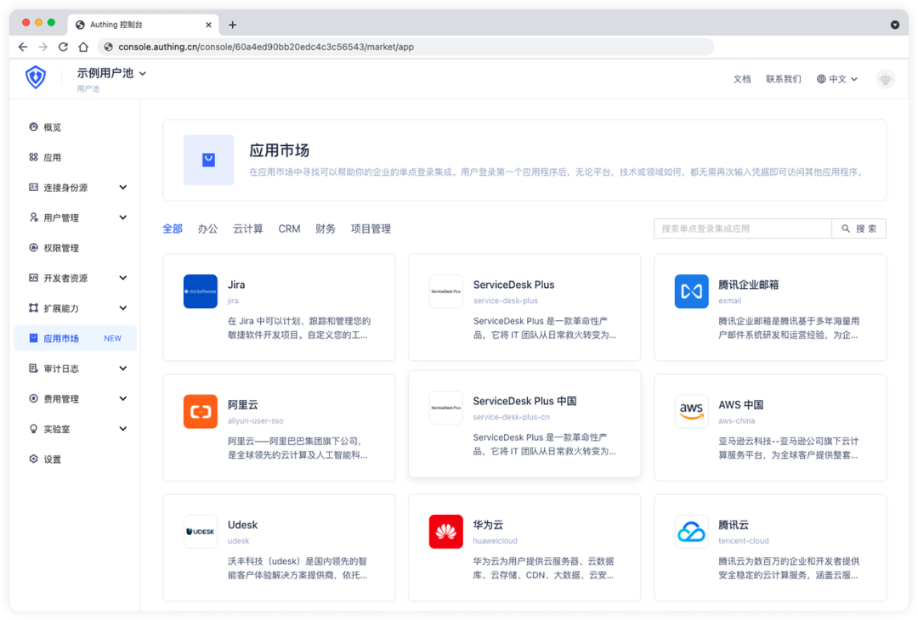This screenshot has width=918, height=620.
Task: Click the 华为云 red logo
Action: click(x=445, y=532)
